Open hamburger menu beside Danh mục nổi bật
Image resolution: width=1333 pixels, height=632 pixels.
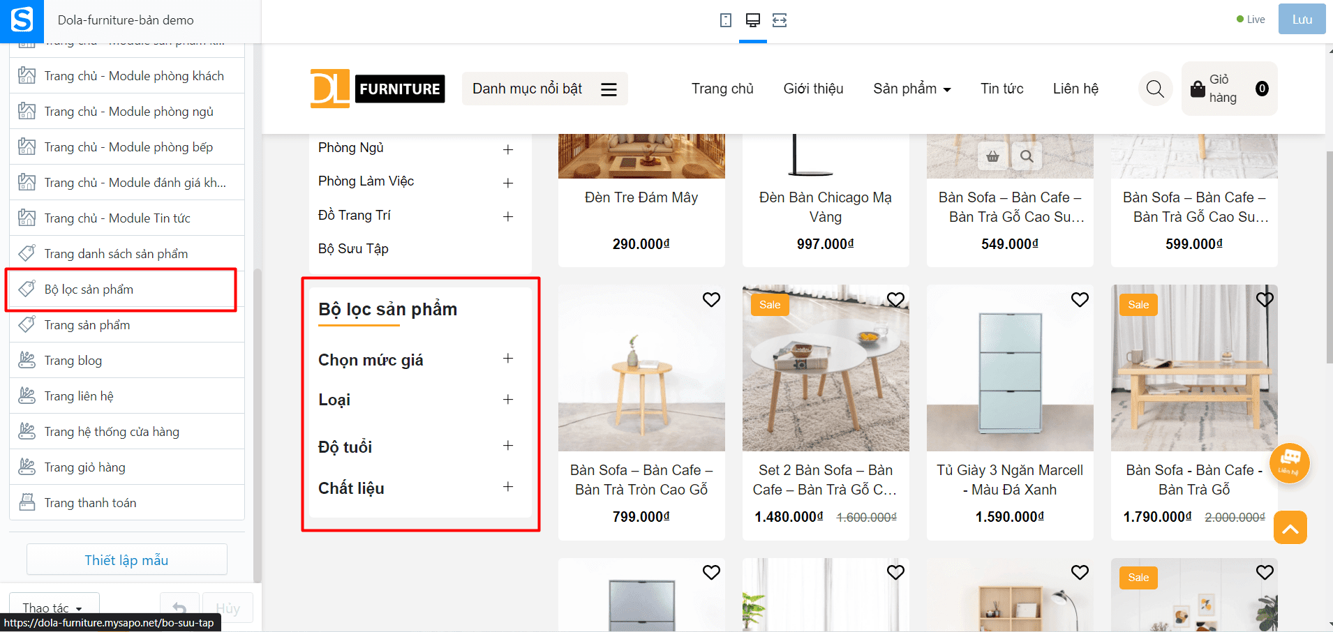(x=609, y=89)
